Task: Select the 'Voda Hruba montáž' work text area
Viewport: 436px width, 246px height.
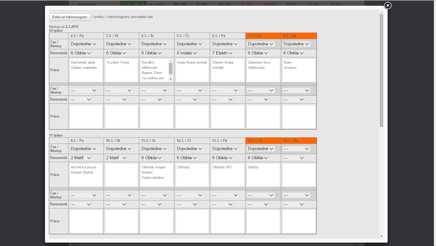Action: [x=192, y=70]
